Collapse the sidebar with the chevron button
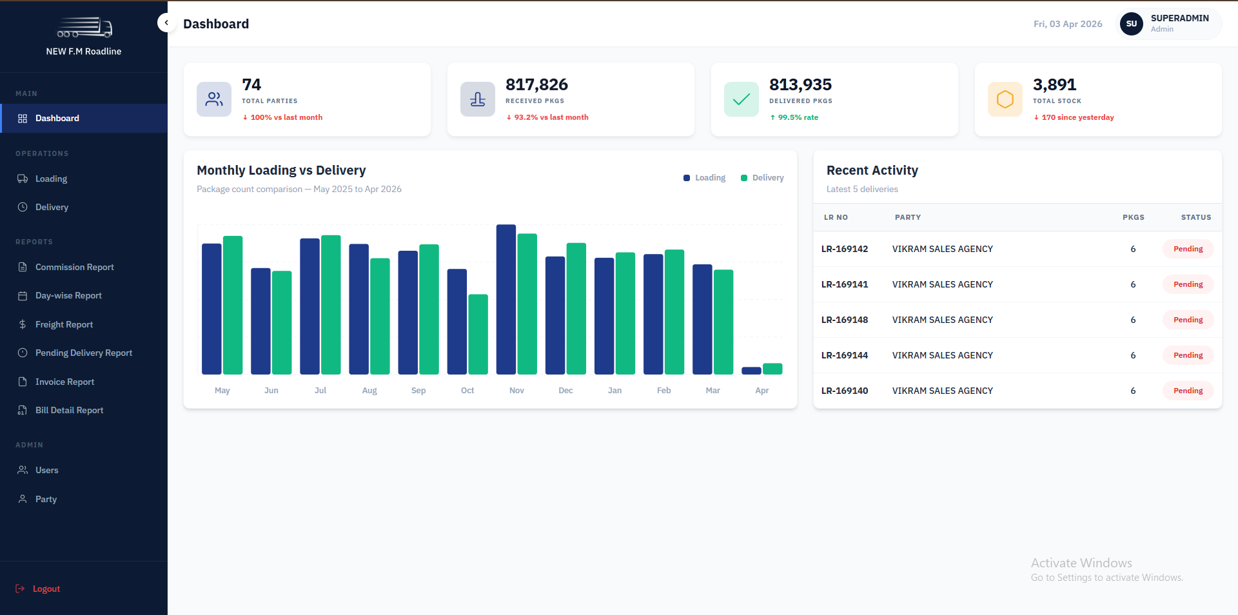1238x615 pixels. click(166, 23)
